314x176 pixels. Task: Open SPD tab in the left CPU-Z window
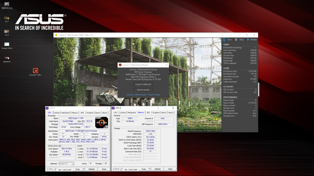[x=82, y=113]
